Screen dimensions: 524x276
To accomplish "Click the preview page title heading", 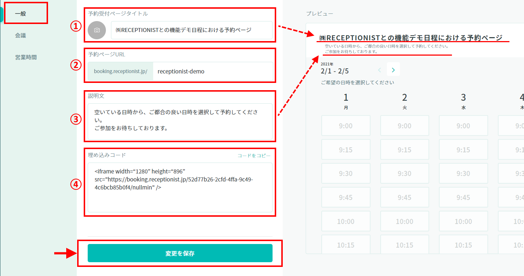I will (410, 38).
